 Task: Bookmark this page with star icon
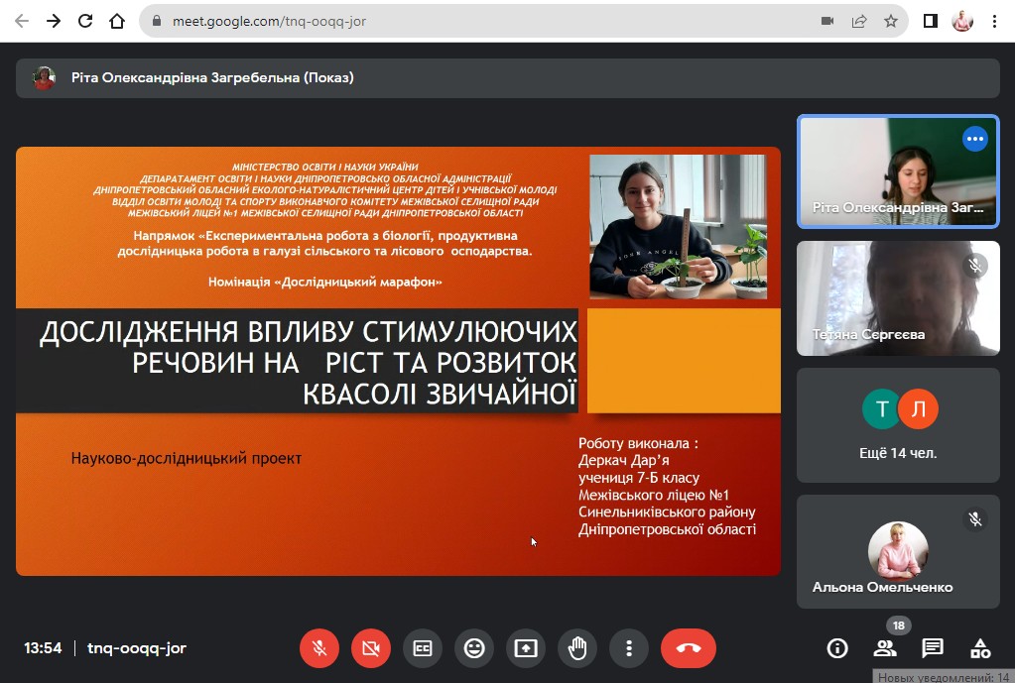coord(891,21)
